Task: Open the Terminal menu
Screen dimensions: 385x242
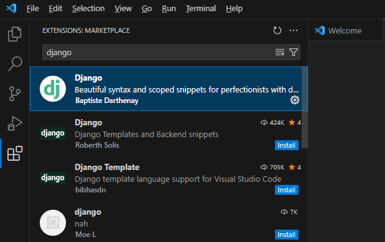Action: [x=201, y=9]
